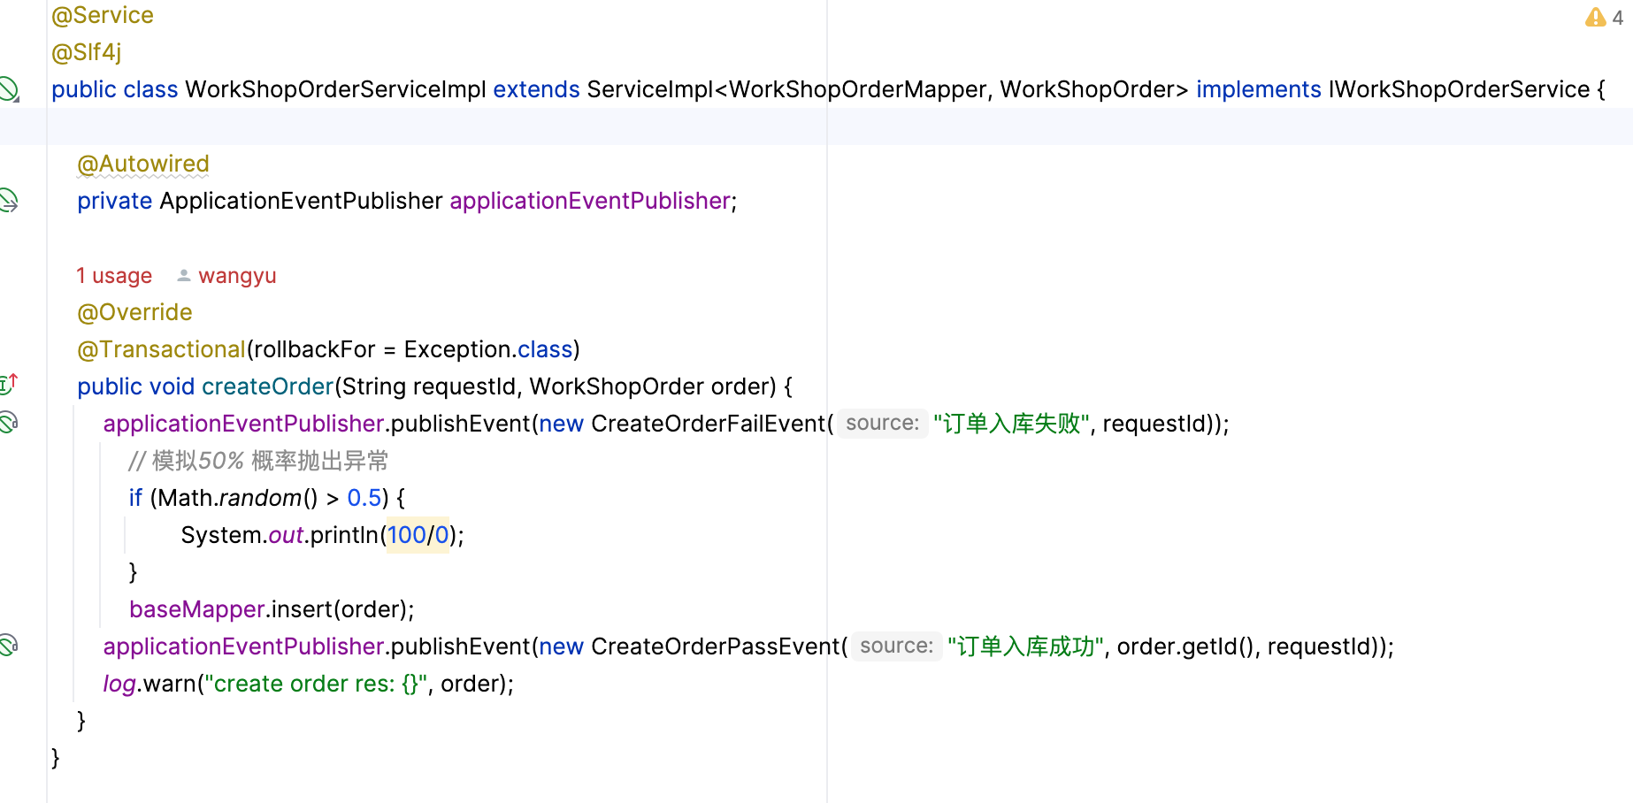Click the event gutter icon on the CreateOrderFailEvent line

point(9,423)
